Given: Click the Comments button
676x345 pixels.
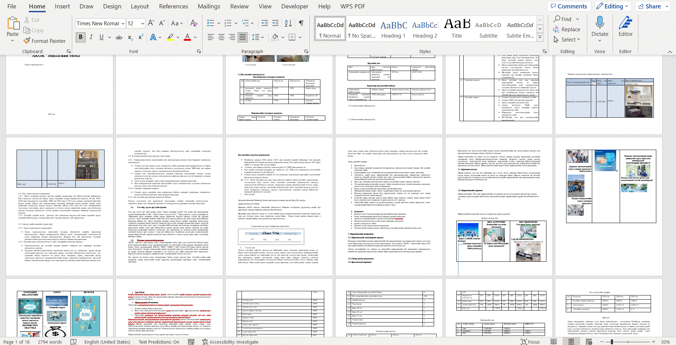Looking at the screenshot, I should [x=569, y=6].
